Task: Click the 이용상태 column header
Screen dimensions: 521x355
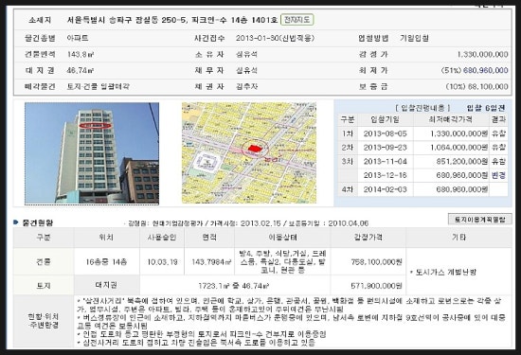Action: [282, 237]
